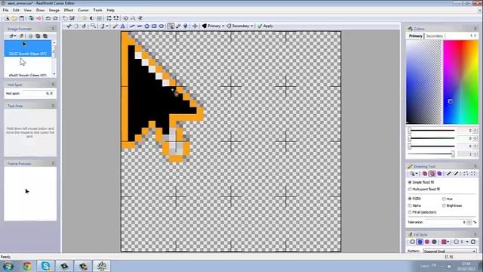This screenshot has height=272, width=483.
Task: Select the solid fill style icon
Action: 420,242
